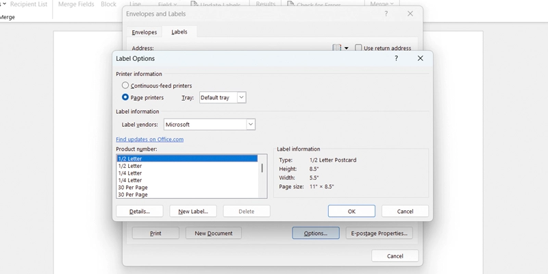Close the Label Options dialog with X
The width and height of the screenshot is (548, 274).
coord(421,59)
